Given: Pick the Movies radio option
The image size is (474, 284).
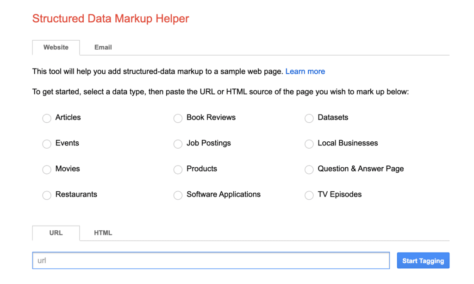Looking at the screenshot, I should pos(47,170).
